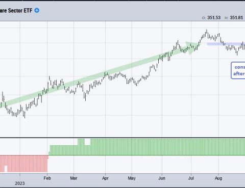Click the Mar label on the time axis
This screenshot has width=245, height=188.
point(73,178)
